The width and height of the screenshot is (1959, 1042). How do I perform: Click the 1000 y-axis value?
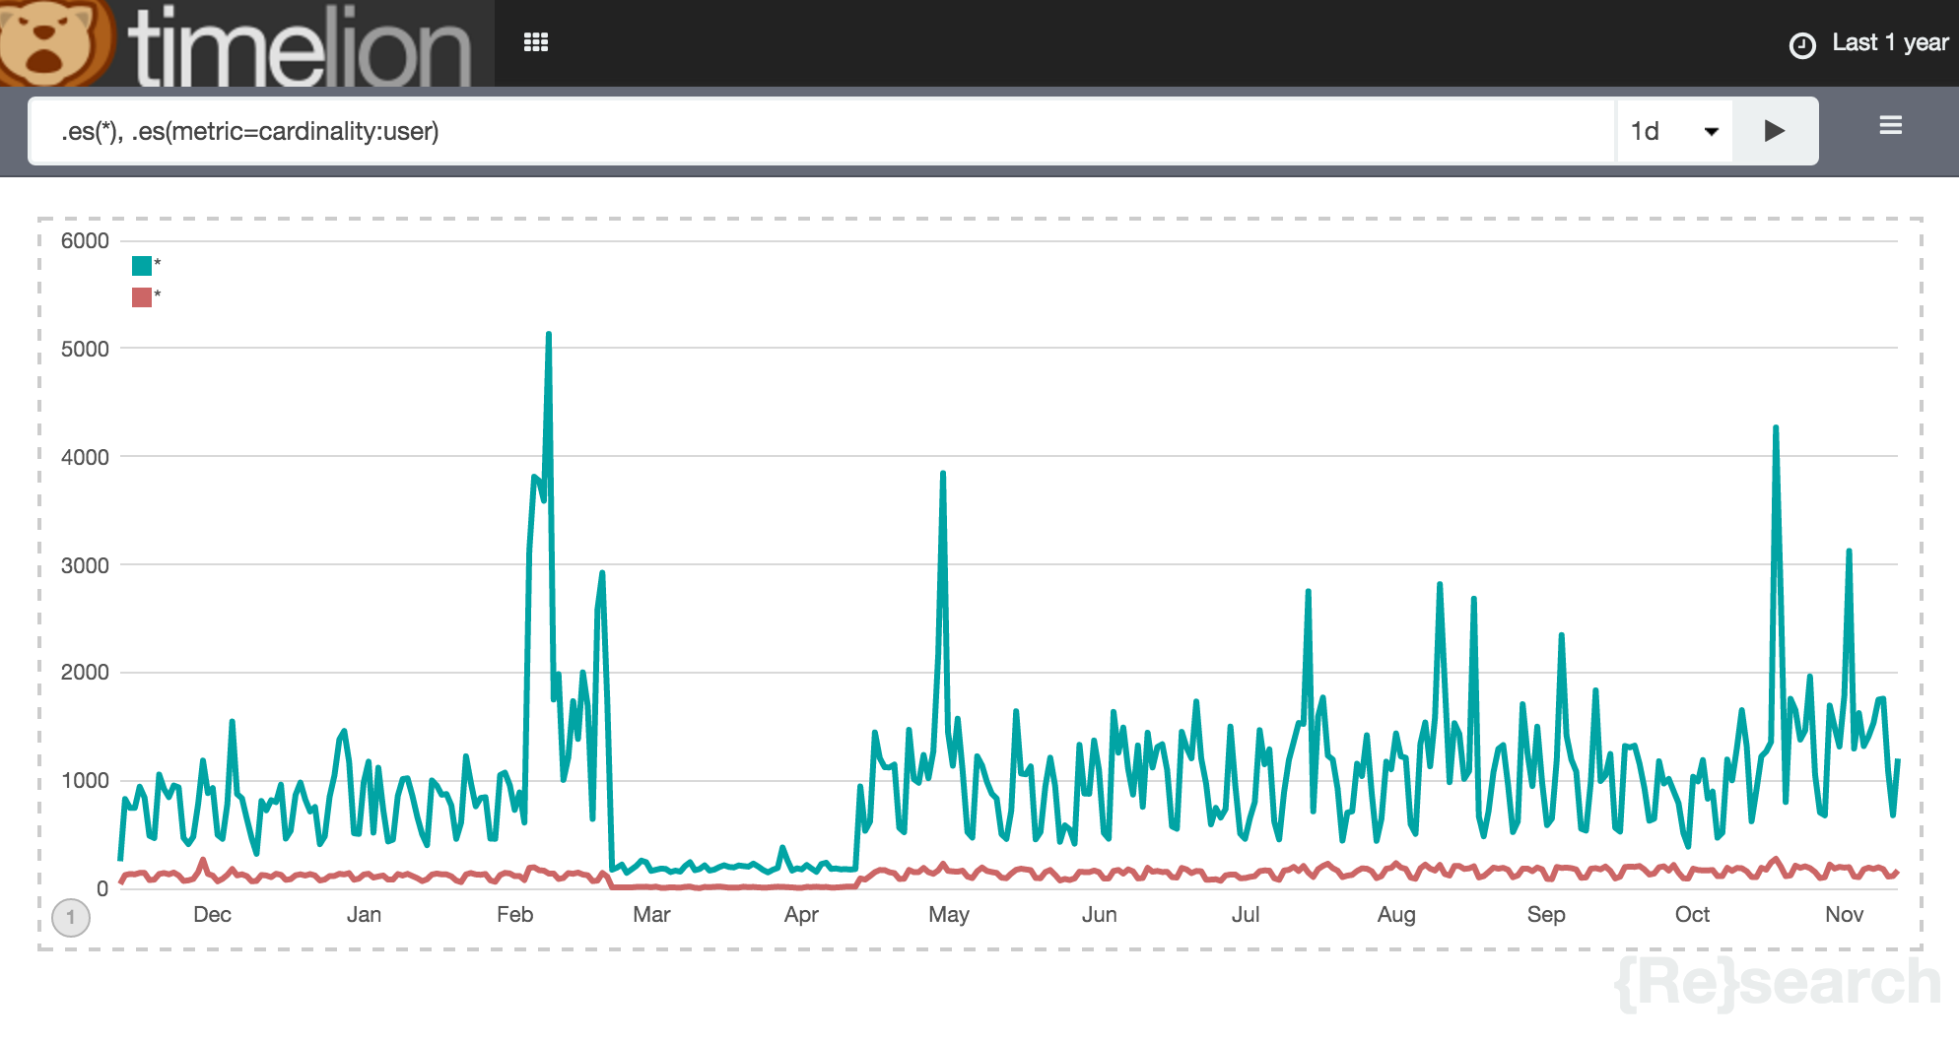coord(85,781)
